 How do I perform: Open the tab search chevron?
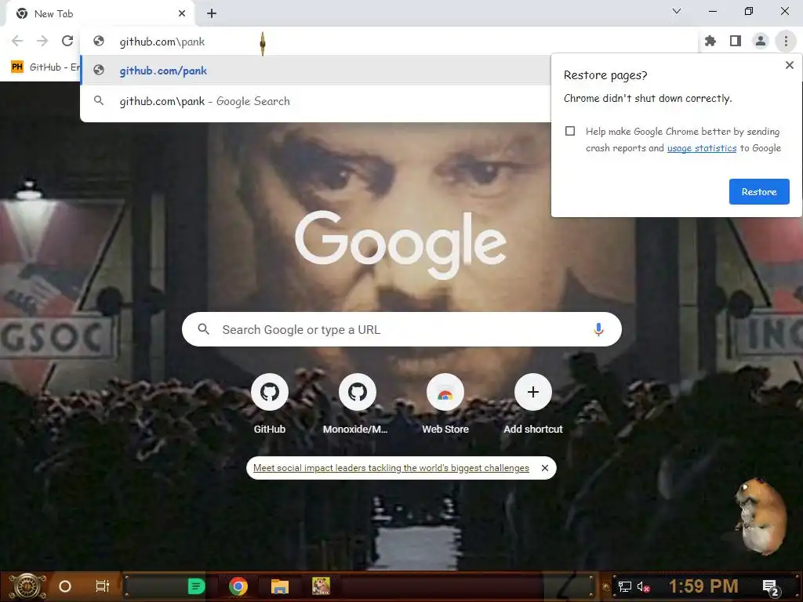pyautogui.click(x=677, y=11)
